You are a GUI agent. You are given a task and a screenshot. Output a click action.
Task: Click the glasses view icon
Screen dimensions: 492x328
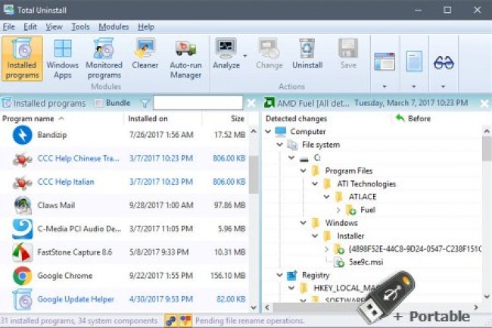[443, 63]
